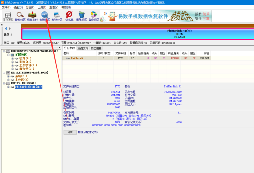
Task: Select HD2:PhiM1(932GB) disk in tree
Action: [x=23, y=83]
